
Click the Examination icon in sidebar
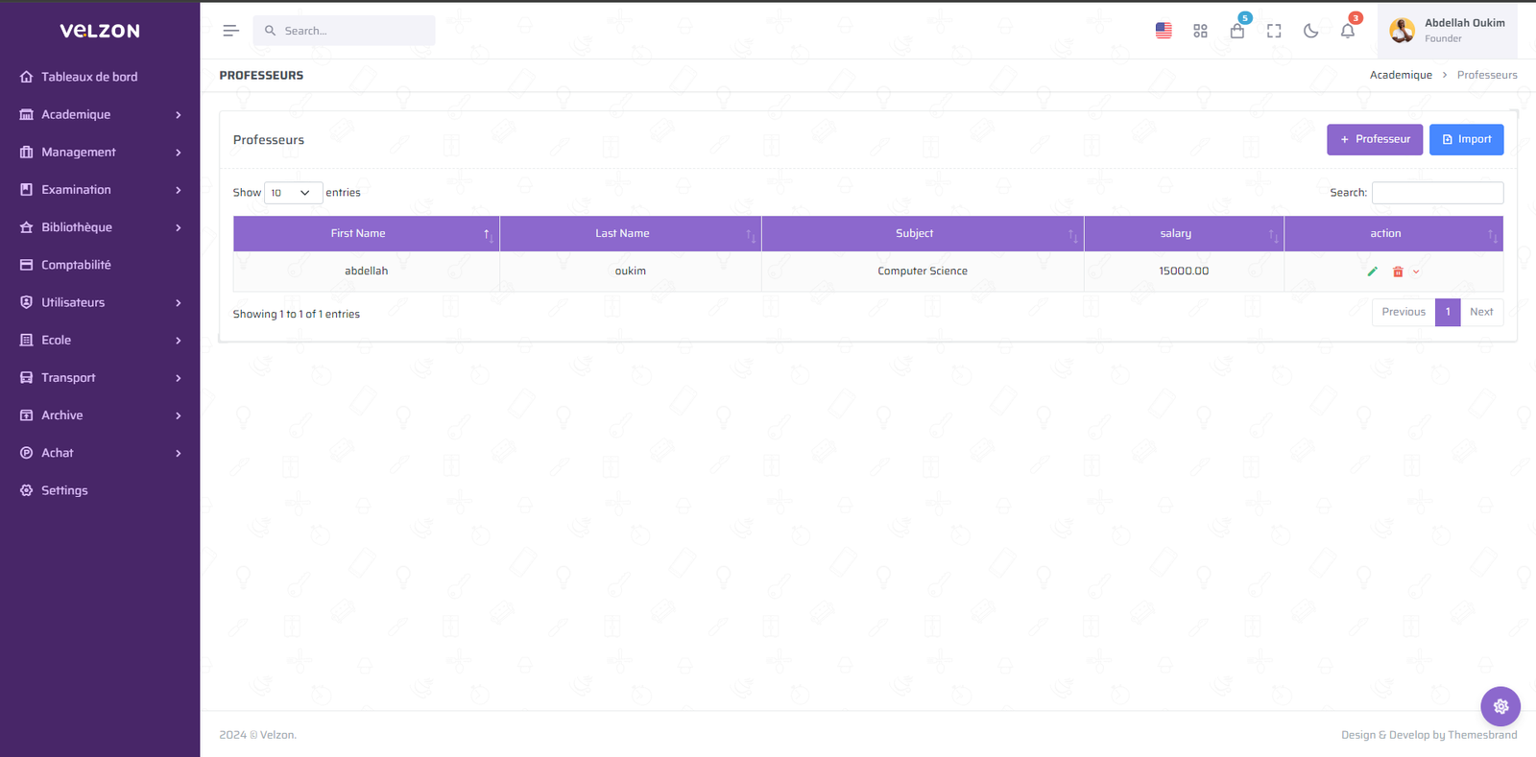point(26,189)
